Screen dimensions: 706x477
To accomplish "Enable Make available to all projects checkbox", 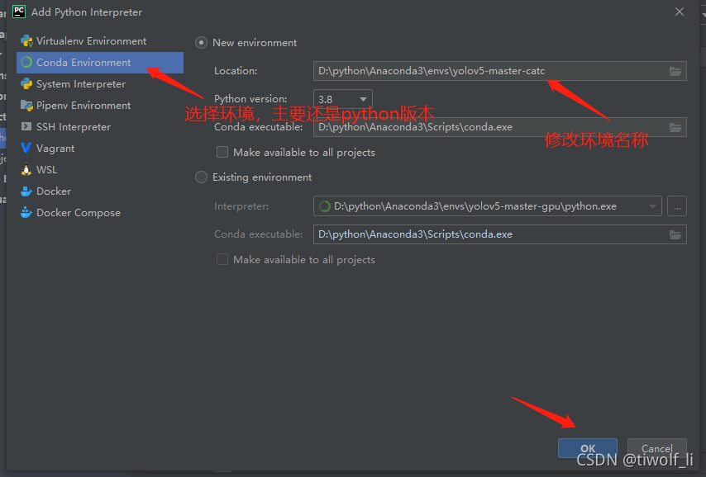I will tap(222, 152).
